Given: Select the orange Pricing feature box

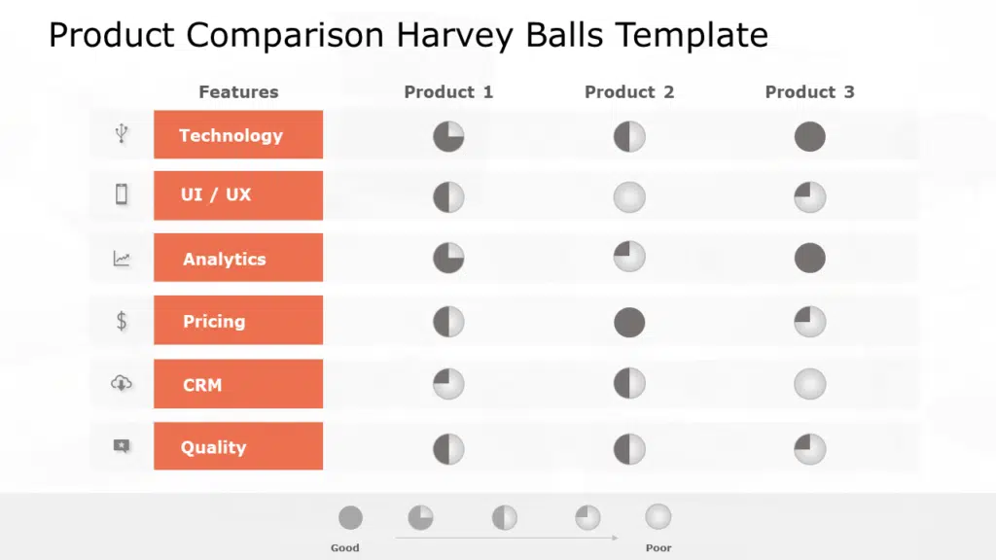Looking at the screenshot, I should click(x=238, y=321).
